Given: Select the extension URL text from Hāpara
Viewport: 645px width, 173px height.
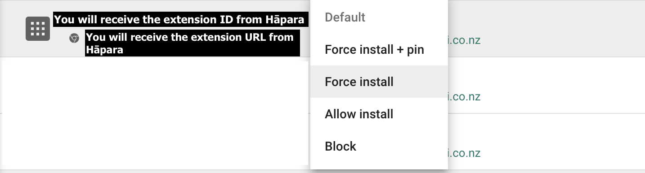Looking at the screenshot, I should tap(193, 43).
